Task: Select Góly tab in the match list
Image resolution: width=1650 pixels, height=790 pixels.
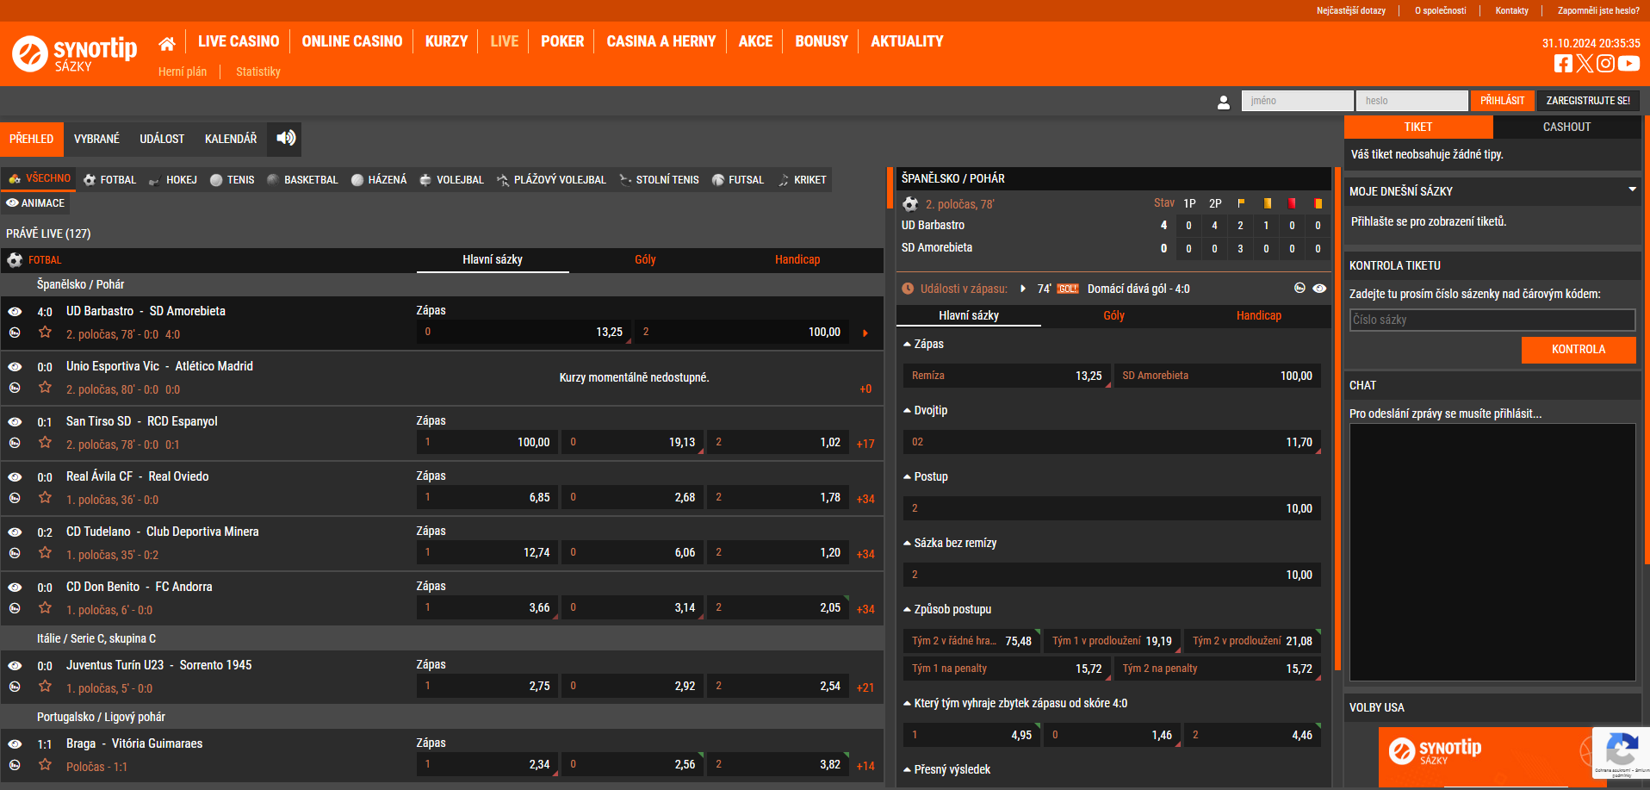Action: (645, 259)
